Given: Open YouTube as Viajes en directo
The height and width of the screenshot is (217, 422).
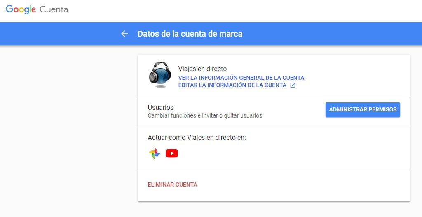Looking at the screenshot, I should click(x=172, y=153).
